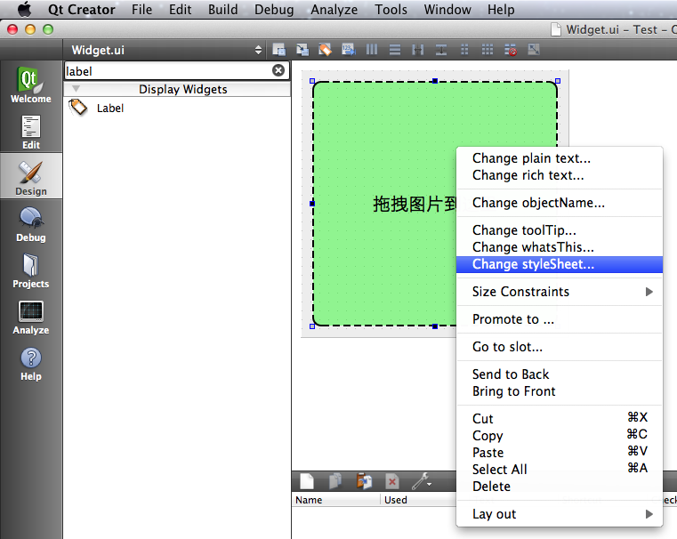
Task: Open the Welcome mode
Action: pos(30,84)
